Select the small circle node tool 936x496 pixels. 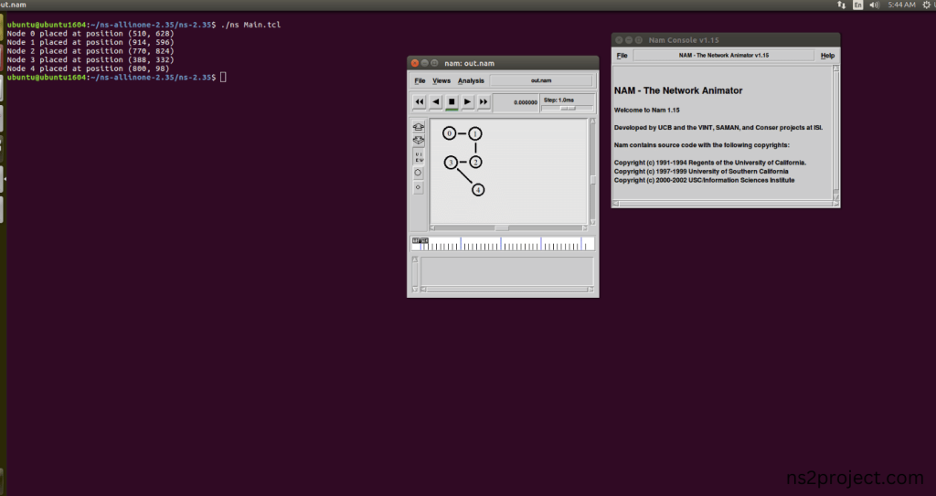coord(419,187)
